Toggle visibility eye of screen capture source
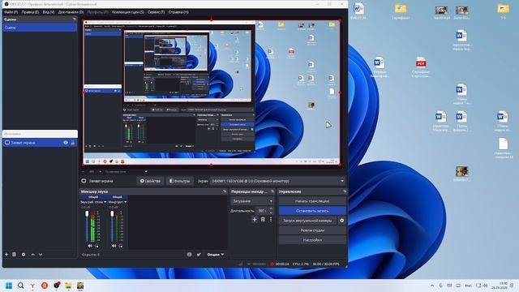The image size is (519, 292). pos(66,143)
